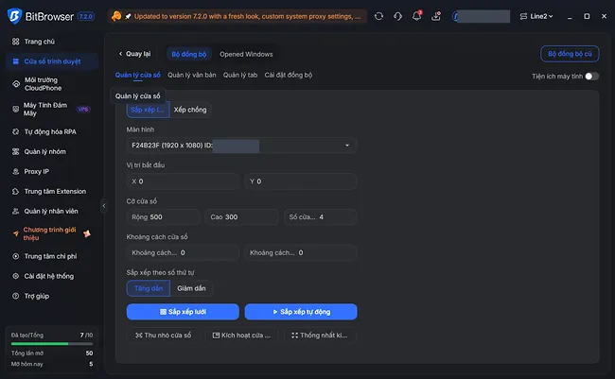Click the user avatar icon in header

[x=455, y=16]
